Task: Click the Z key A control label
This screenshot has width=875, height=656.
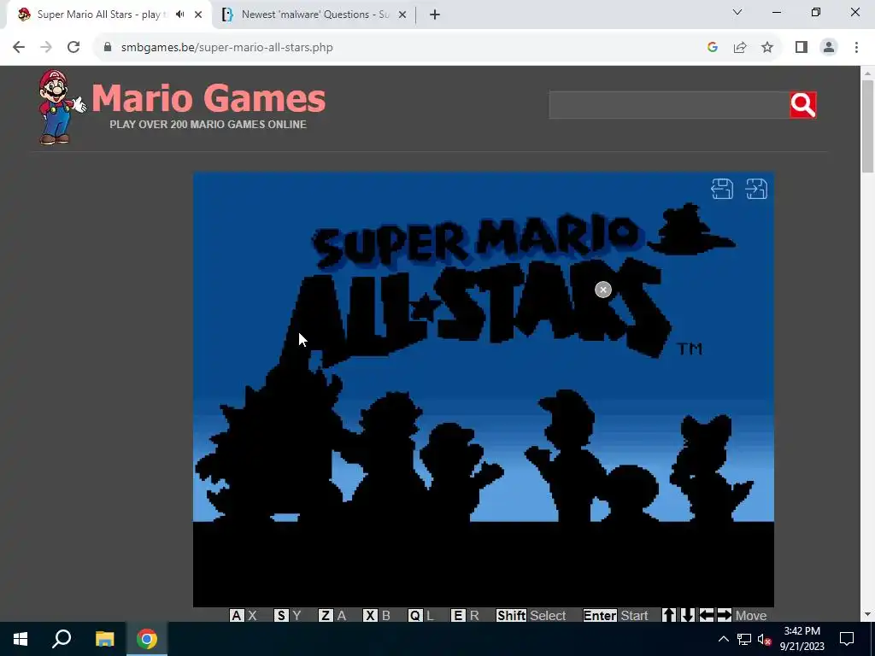Action: (332, 615)
